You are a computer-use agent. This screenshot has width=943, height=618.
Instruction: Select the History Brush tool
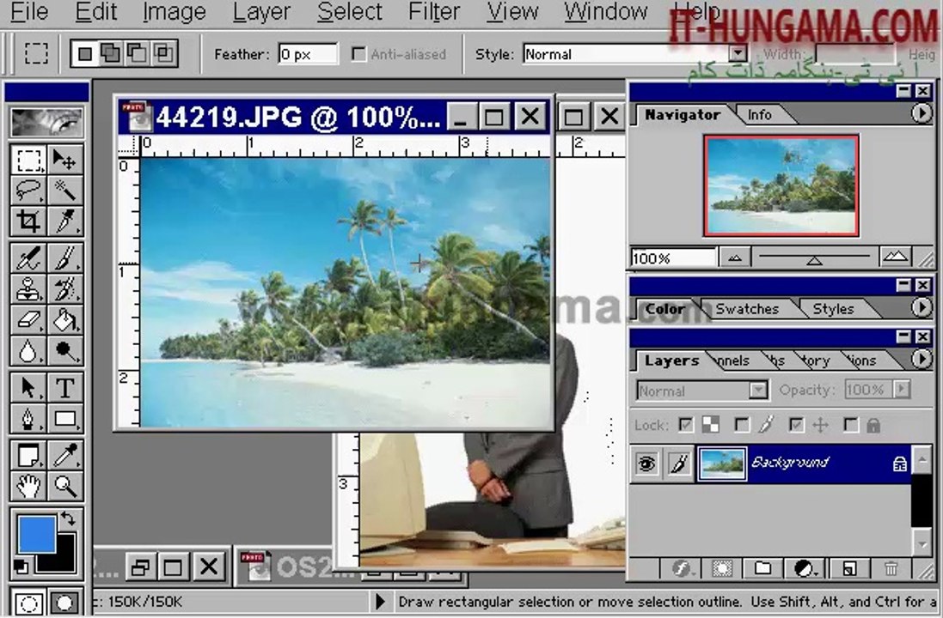65,289
